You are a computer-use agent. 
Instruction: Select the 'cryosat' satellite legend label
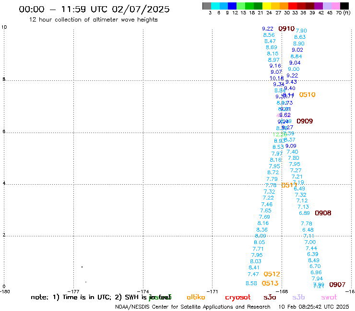coord(238,297)
